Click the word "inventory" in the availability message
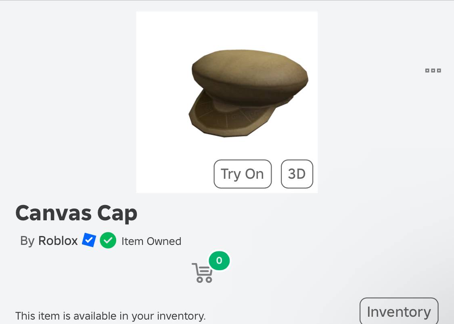The height and width of the screenshot is (324, 454). pos(180,316)
